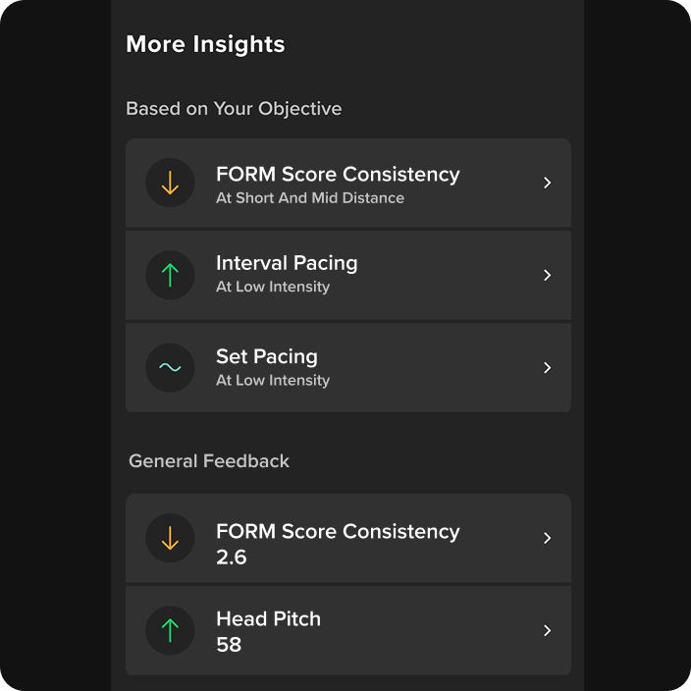Select the Interval Pacing title
Viewport: 691px width, 691px height.
(x=287, y=263)
